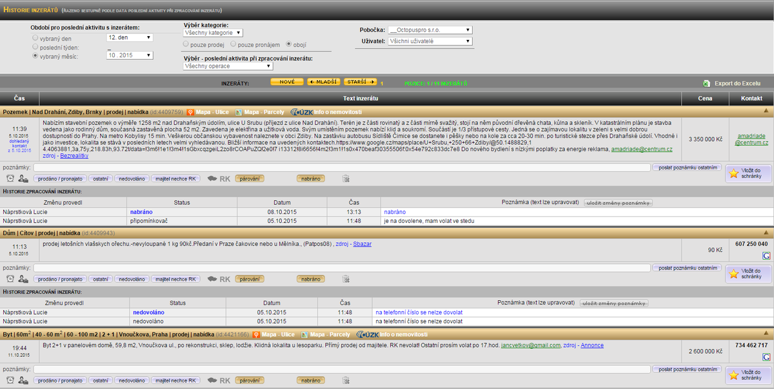Image resolution: width=774 pixels, height=389 pixels.
Task: Click the Bezrealitky source link
Action: pyautogui.click(x=74, y=157)
